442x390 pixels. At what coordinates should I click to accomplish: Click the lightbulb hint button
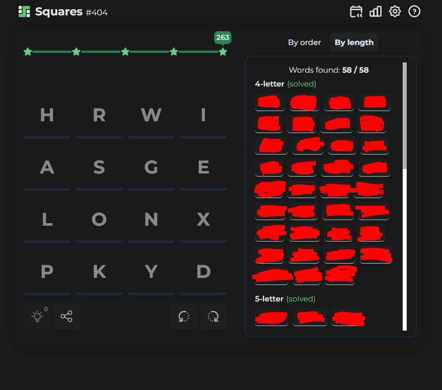[x=37, y=316]
